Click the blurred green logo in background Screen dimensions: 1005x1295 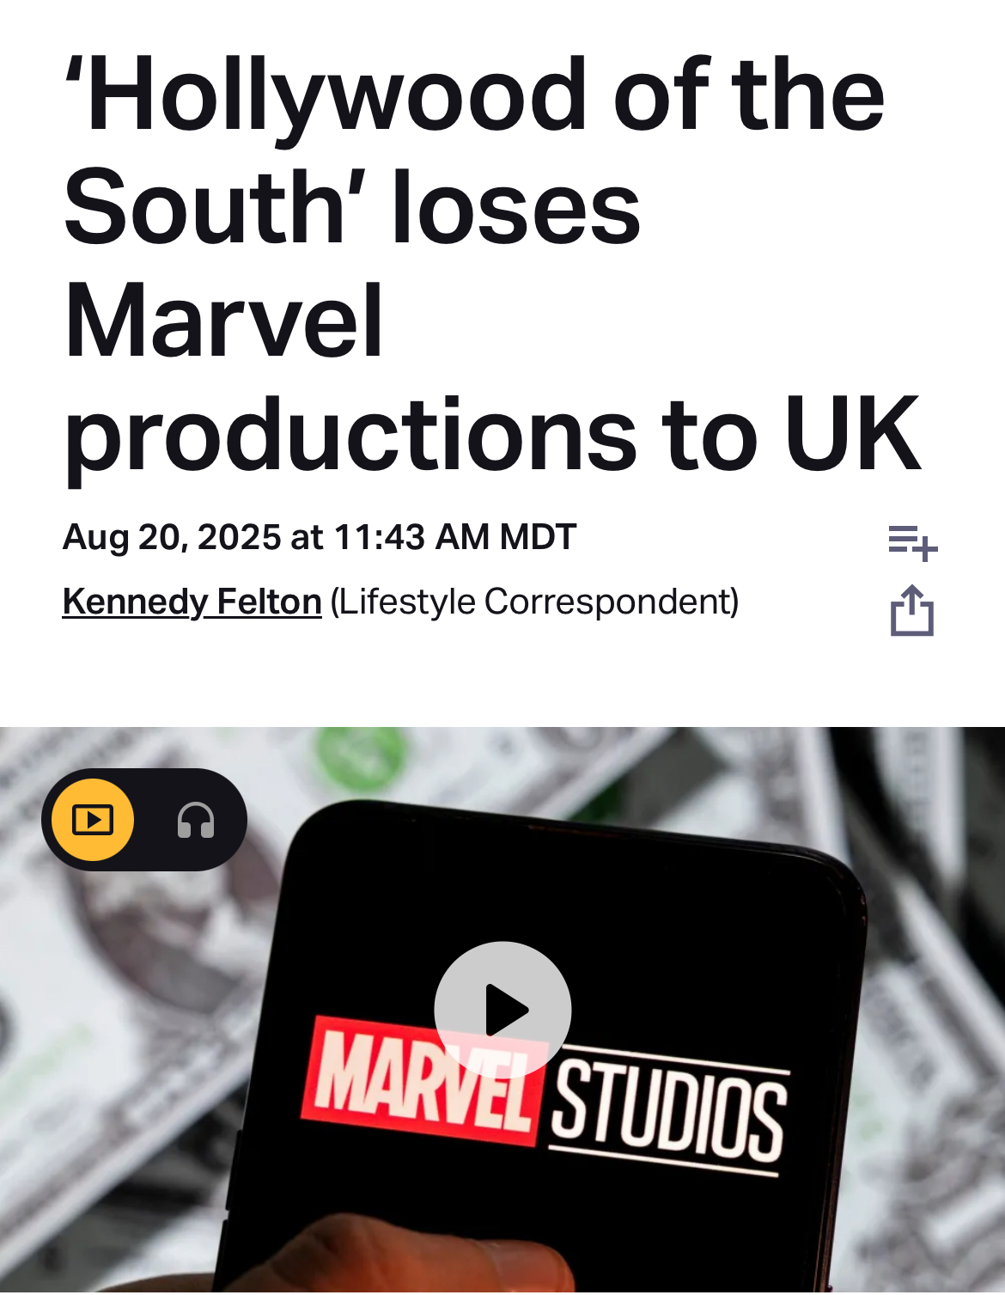[x=359, y=756]
